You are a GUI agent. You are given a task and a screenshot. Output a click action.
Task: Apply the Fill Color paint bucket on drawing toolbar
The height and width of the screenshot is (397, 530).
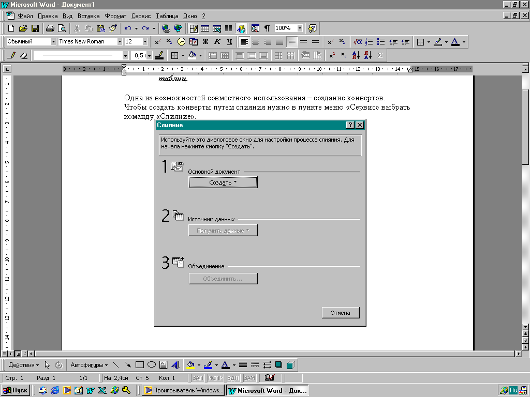(190, 364)
